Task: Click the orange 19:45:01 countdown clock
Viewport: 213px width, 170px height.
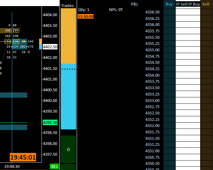Action: (23, 157)
